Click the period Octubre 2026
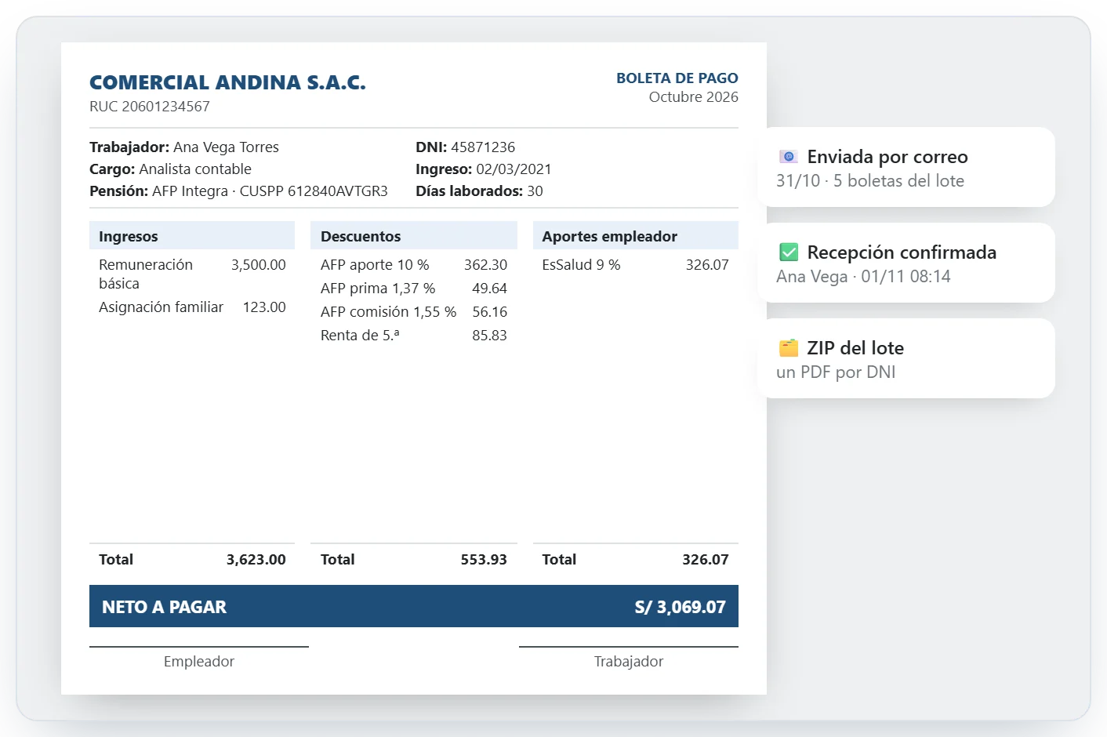Image resolution: width=1107 pixels, height=737 pixels. coord(694,97)
